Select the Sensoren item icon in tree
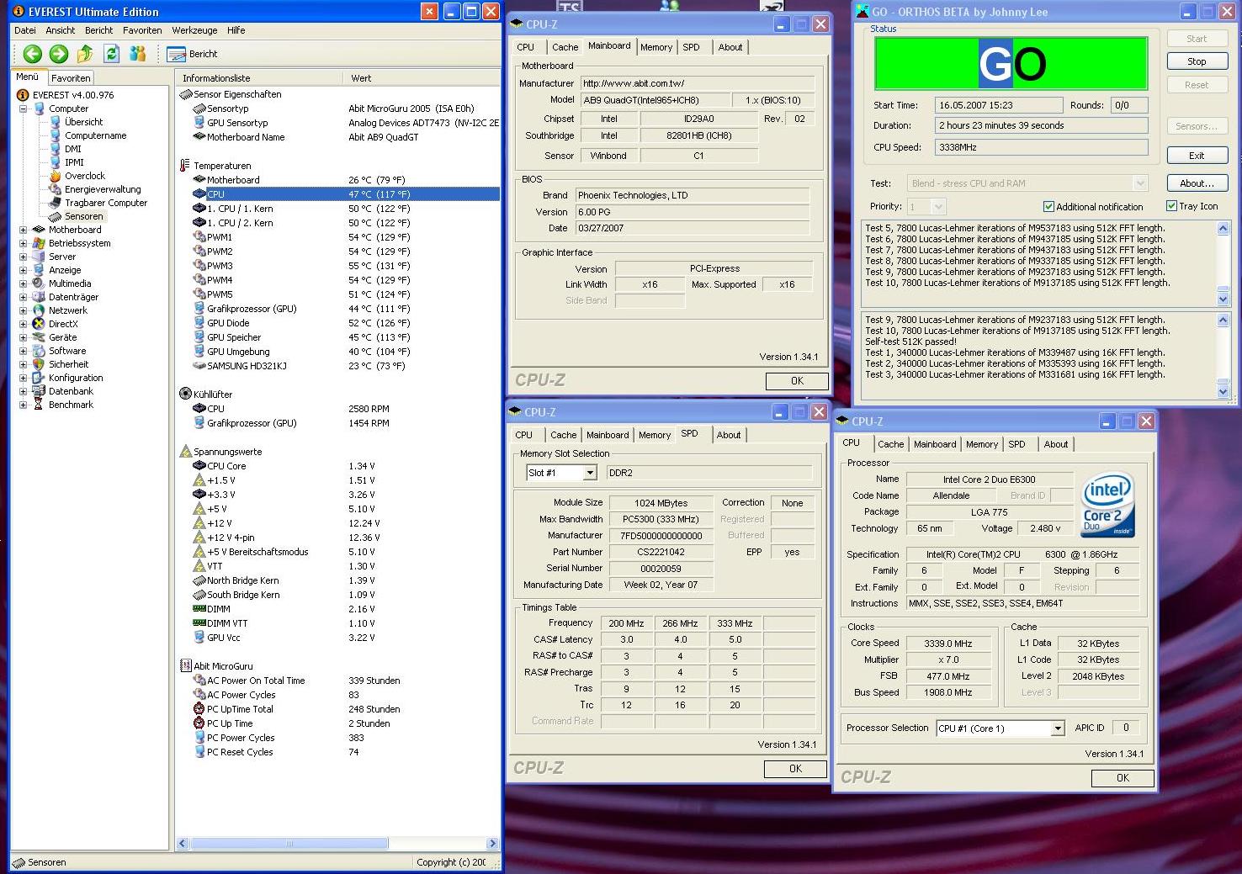 [56, 216]
